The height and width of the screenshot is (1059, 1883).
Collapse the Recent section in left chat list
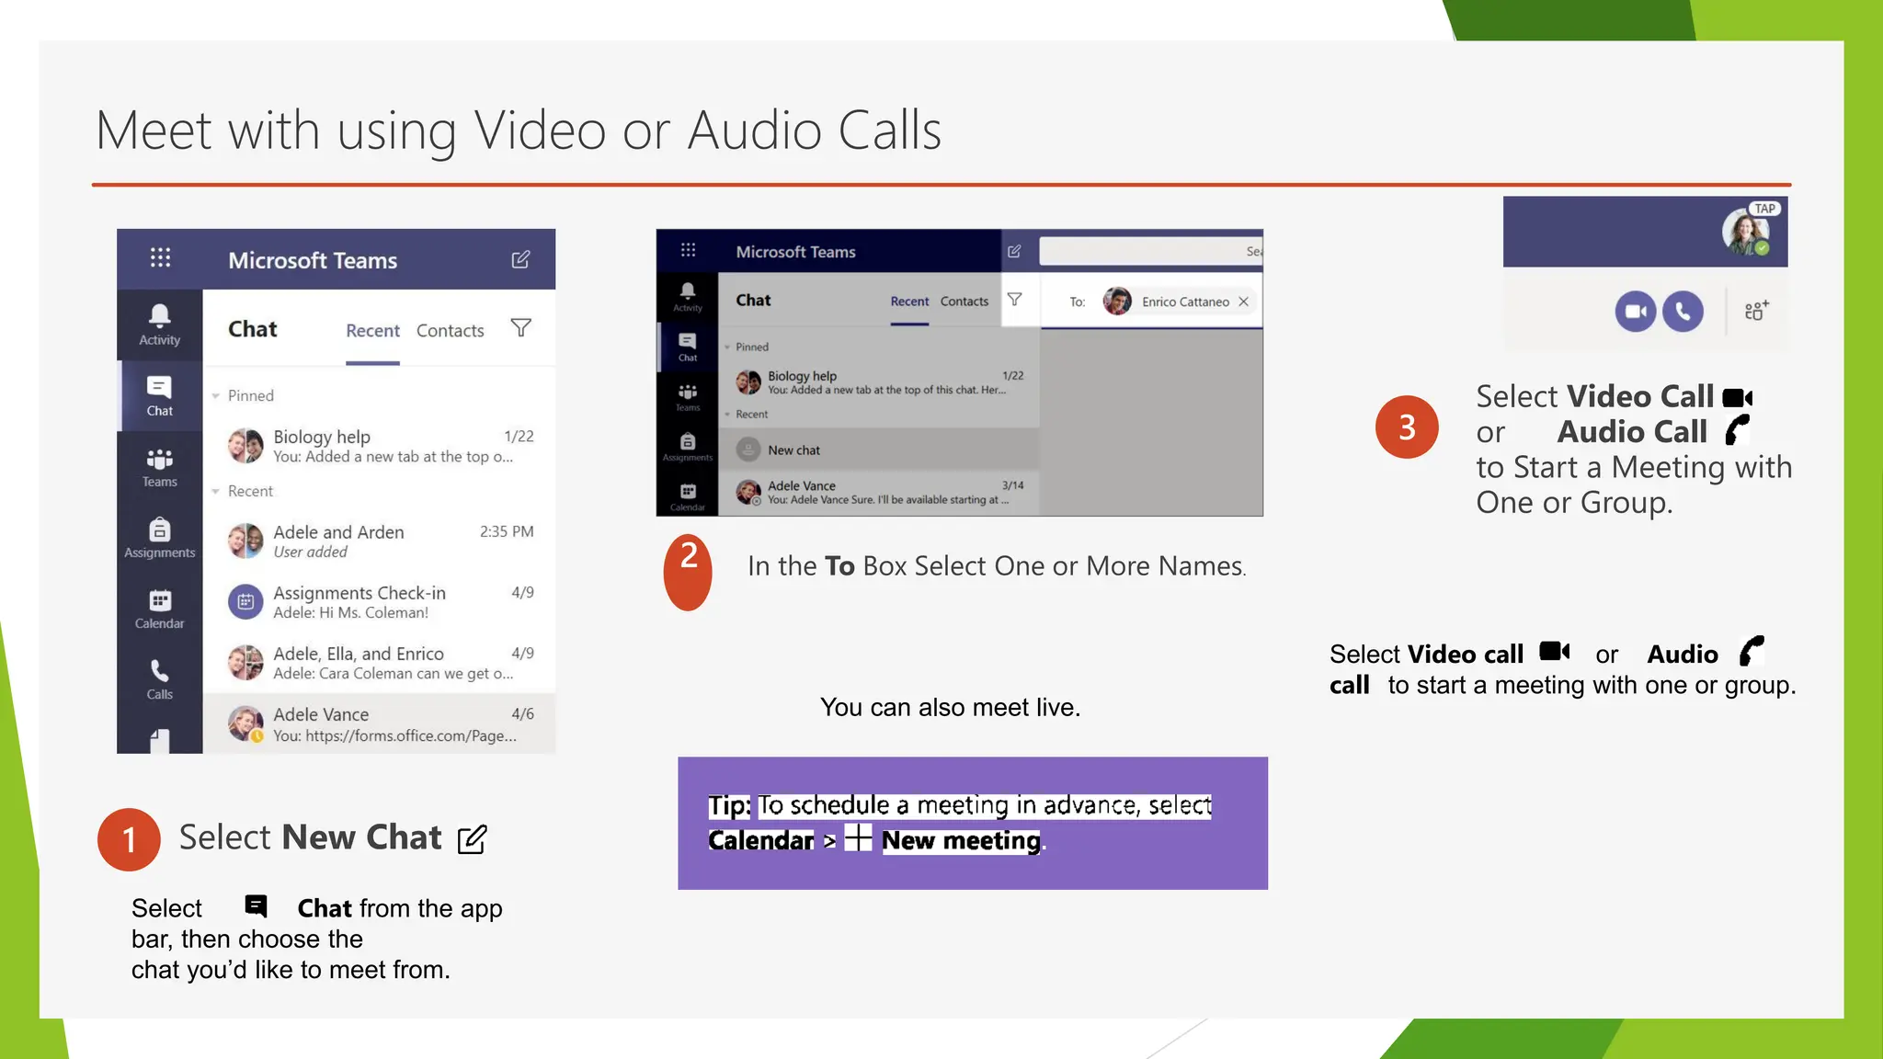(x=216, y=492)
